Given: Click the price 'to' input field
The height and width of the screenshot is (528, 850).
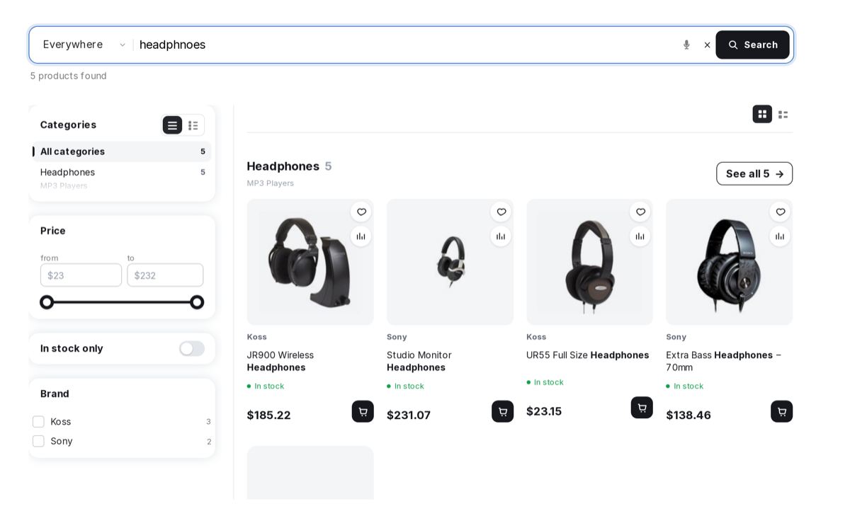Looking at the screenshot, I should (x=165, y=275).
